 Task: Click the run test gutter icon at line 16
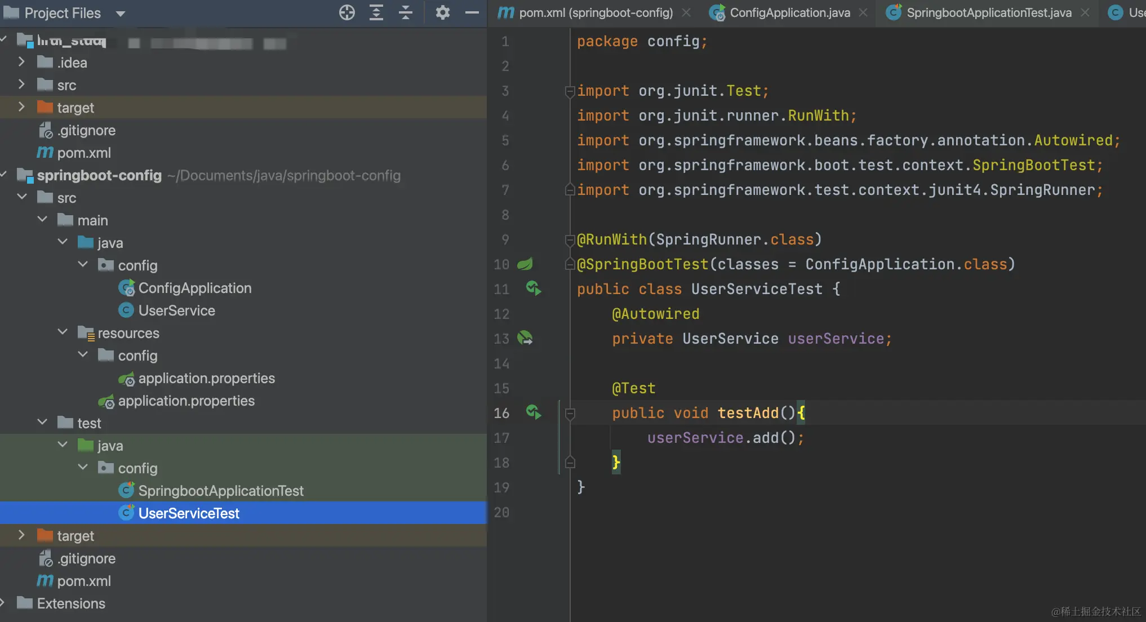click(x=533, y=412)
